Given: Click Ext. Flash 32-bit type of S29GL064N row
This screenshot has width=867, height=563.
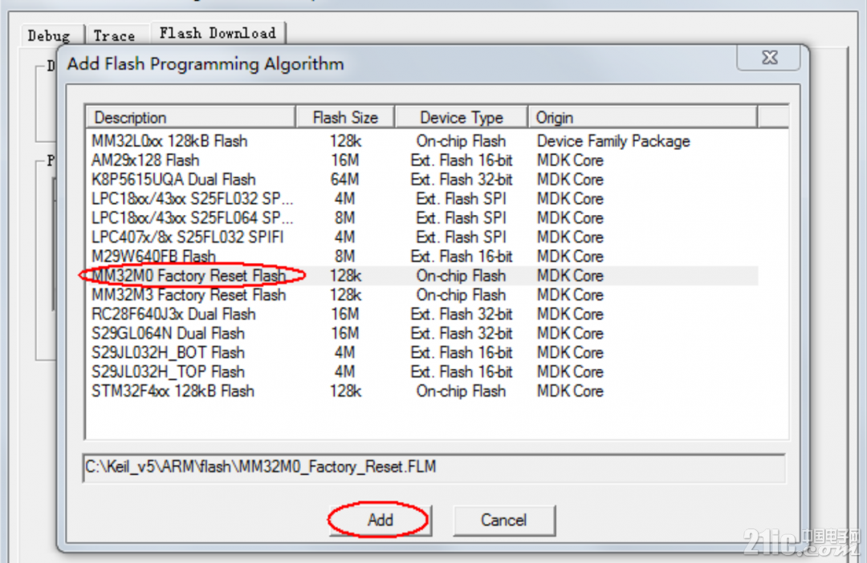Looking at the screenshot, I should [461, 333].
